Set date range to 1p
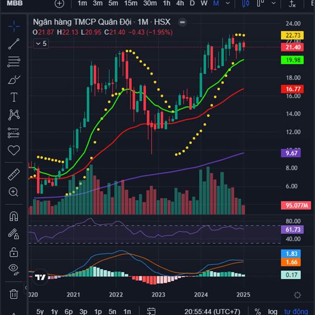315x315 pixels. point(98,311)
